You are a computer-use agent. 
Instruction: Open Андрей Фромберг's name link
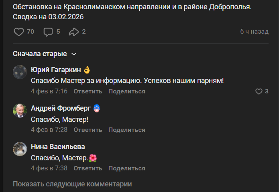tap(61, 108)
